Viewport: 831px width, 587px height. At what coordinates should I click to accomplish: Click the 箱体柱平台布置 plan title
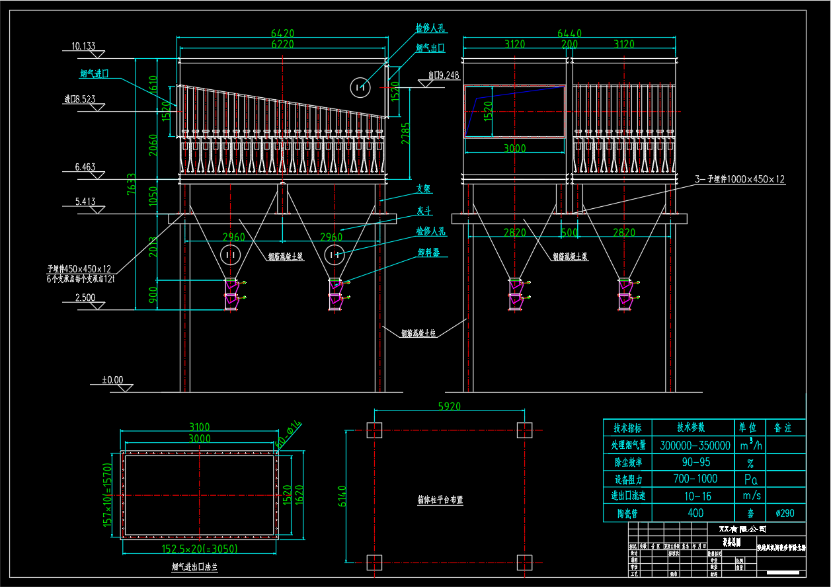(440, 500)
